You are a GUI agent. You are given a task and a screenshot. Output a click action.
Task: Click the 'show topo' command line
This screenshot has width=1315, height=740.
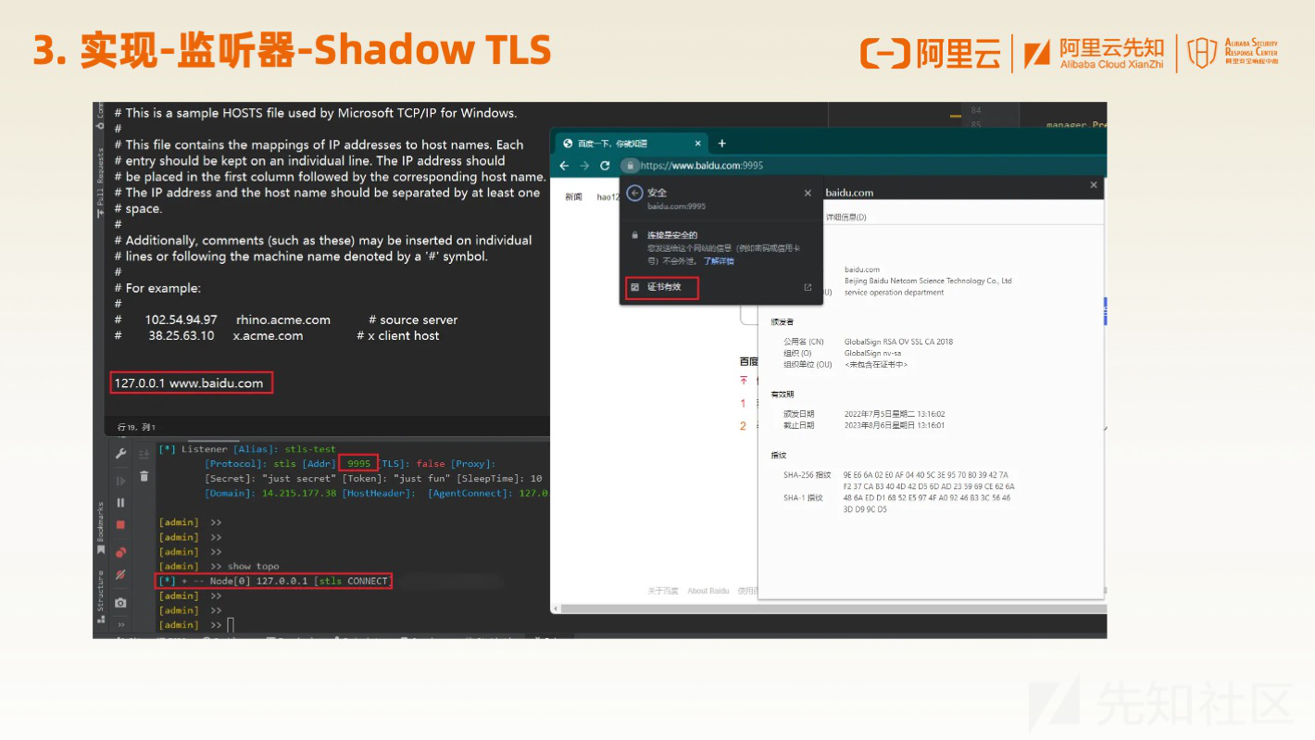coord(253,566)
